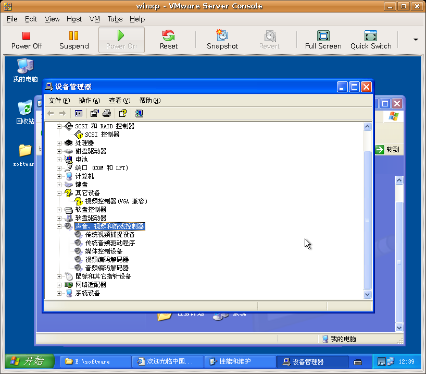
Task: Collapse the 声音、视频和游戏控制器 node
Action: coord(59,226)
